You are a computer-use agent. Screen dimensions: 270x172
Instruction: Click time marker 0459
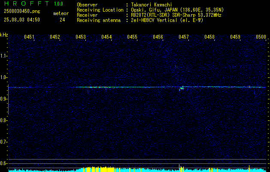(x=235, y=37)
